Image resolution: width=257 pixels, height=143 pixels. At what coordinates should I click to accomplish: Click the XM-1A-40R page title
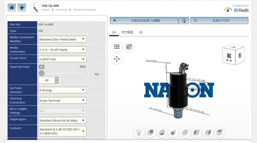pos(50,5)
